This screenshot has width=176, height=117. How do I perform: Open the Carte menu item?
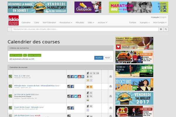click(37, 23)
